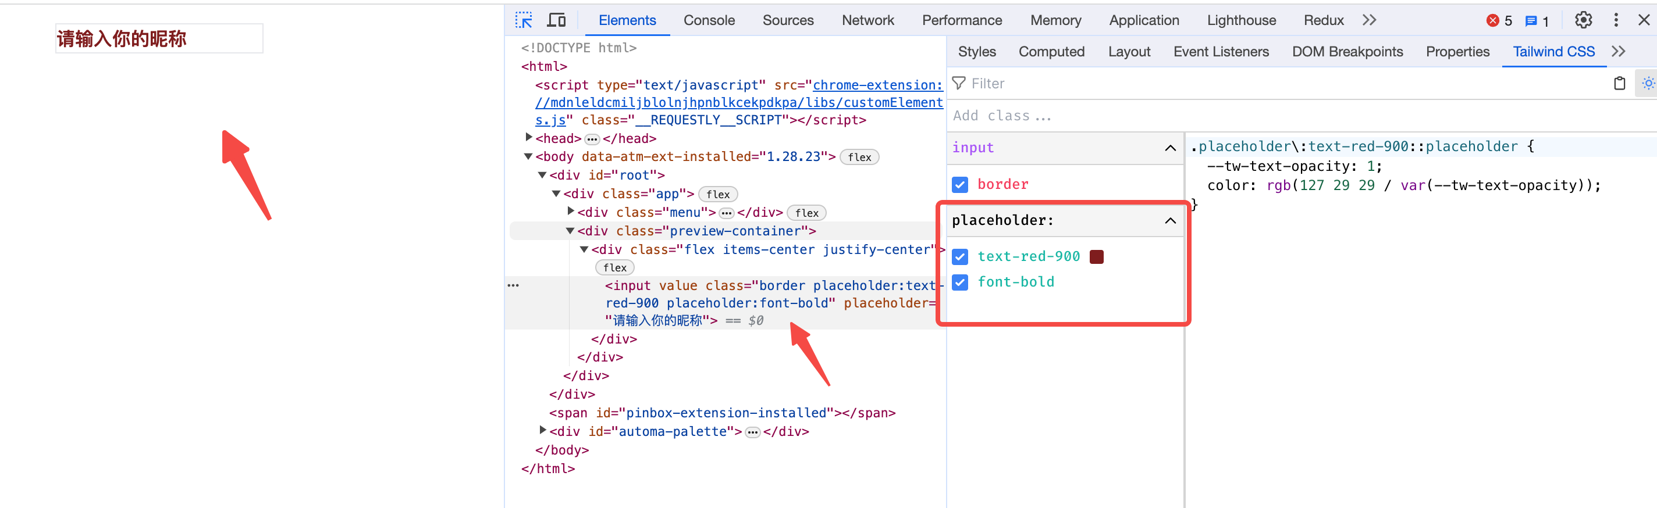Viewport: 1657px width, 508px height.
Task: Expand ellipsis inside div class menu
Action: (727, 213)
